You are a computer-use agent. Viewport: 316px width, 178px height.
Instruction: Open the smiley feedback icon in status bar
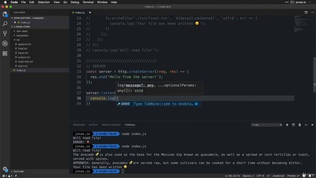pos(304,176)
